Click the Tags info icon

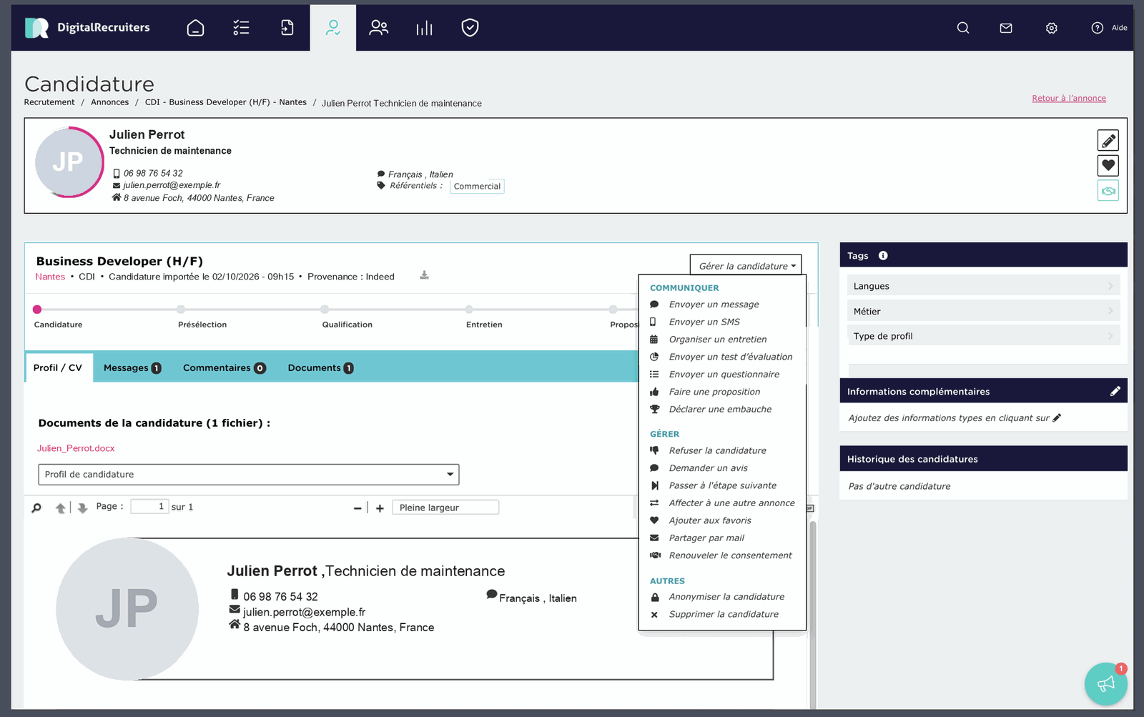click(883, 256)
